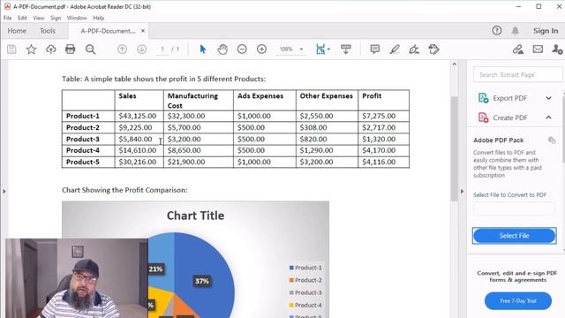Switch to the Home tab
The width and height of the screenshot is (565, 318).
click(x=17, y=31)
